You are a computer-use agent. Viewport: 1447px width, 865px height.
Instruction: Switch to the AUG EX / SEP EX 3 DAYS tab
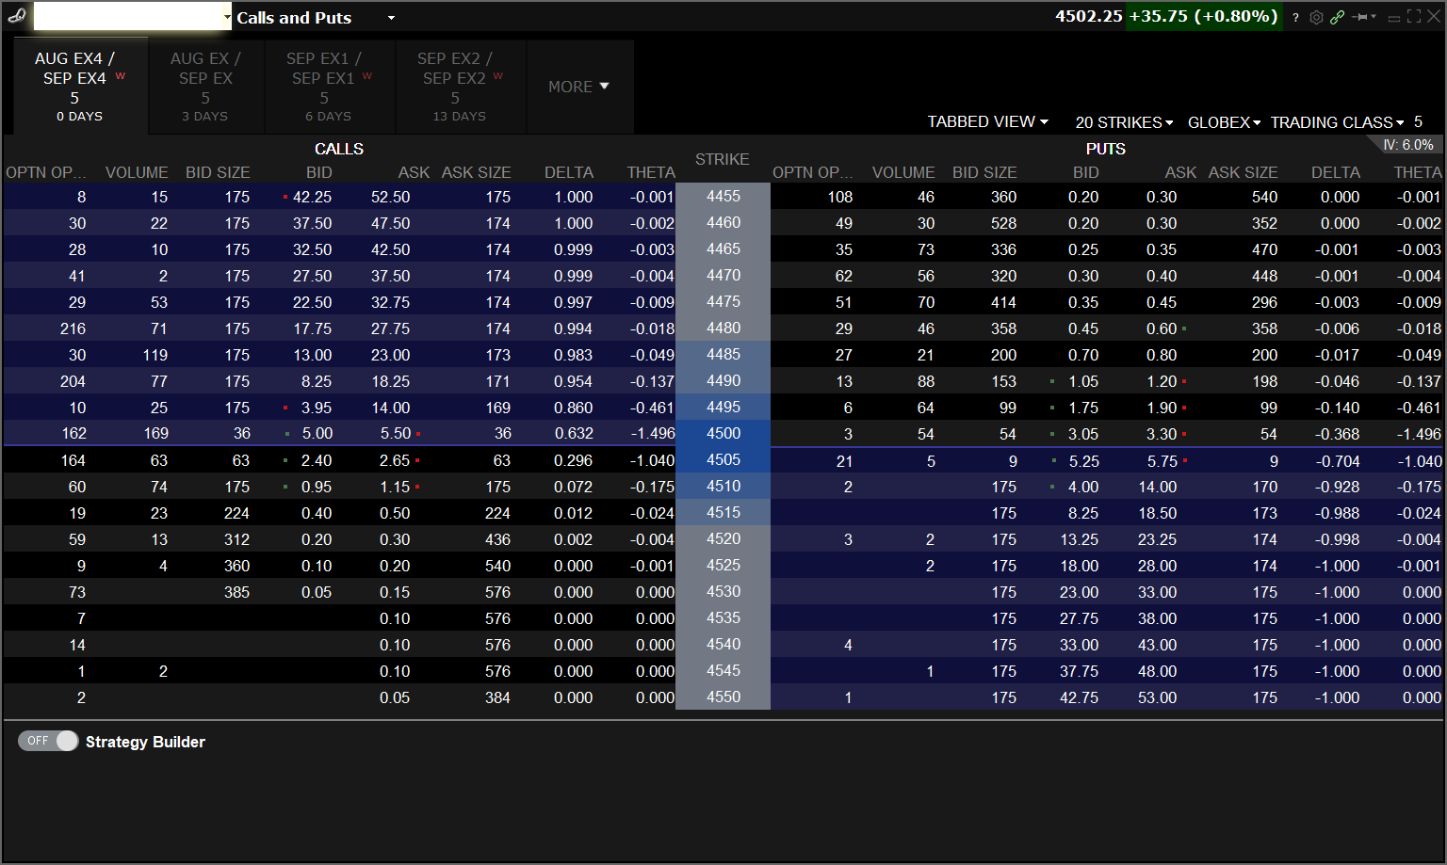205,87
